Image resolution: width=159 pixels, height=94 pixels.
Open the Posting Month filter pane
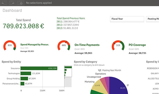tap(152, 19)
